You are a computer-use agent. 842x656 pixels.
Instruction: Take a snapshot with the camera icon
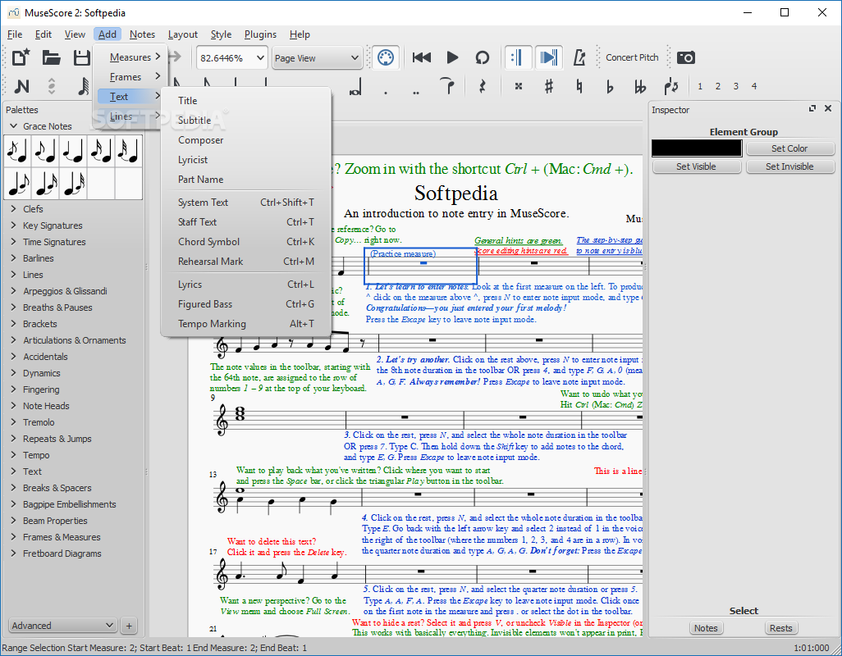pyautogui.click(x=686, y=57)
